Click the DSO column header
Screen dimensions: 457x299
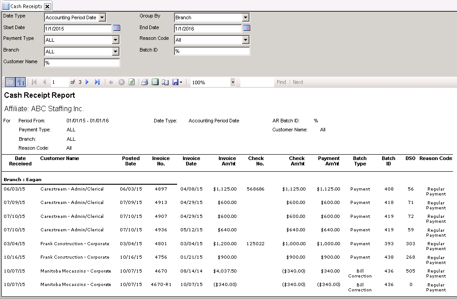click(x=410, y=158)
